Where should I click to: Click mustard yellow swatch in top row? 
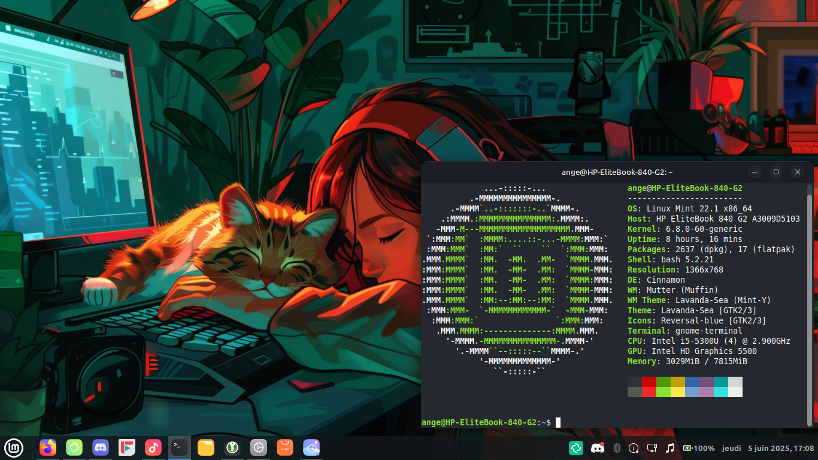pyautogui.click(x=678, y=382)
